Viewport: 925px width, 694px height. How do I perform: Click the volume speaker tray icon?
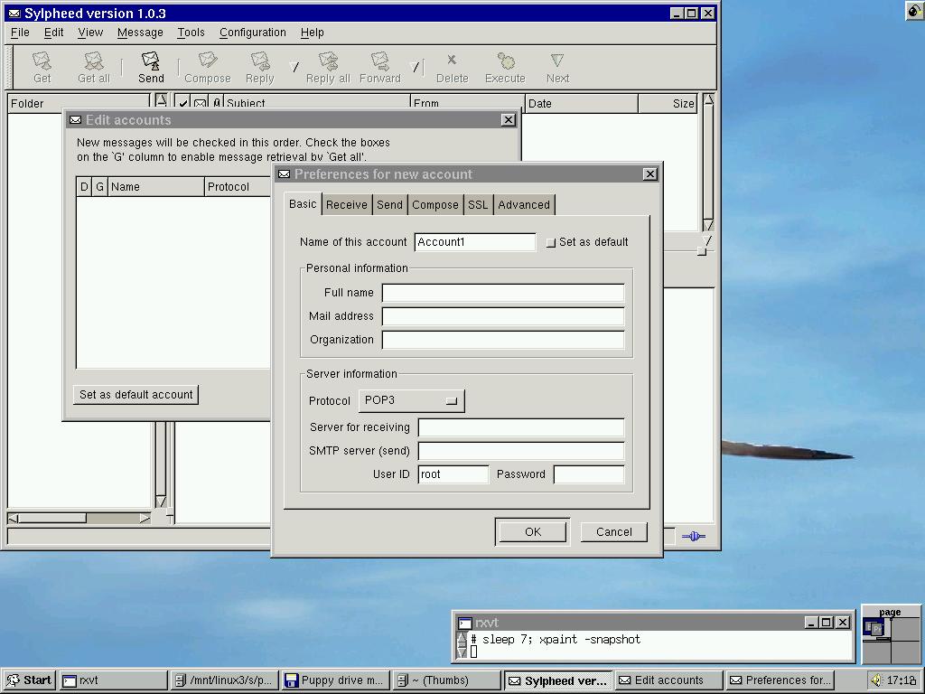tap(876, 680)
